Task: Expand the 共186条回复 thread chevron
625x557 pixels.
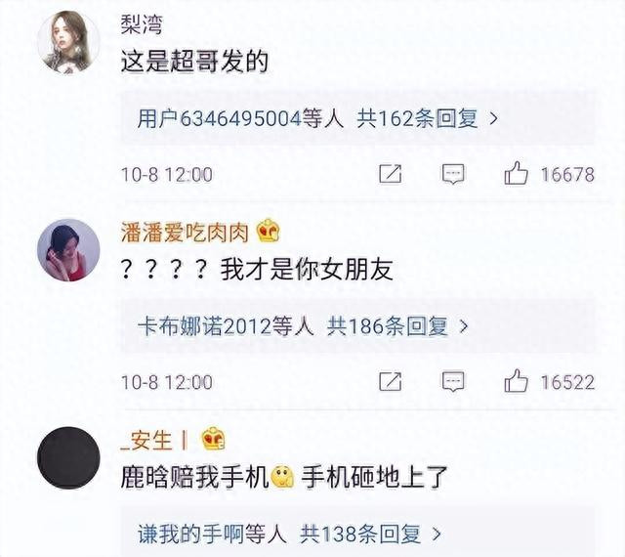Action: click(x=463, y=326)
